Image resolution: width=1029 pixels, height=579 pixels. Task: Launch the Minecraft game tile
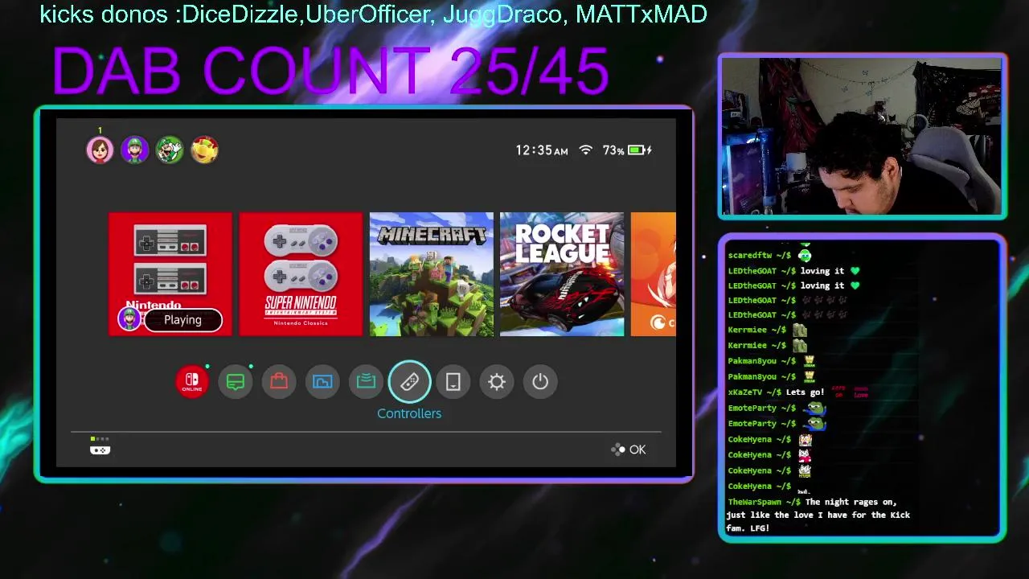432,274
